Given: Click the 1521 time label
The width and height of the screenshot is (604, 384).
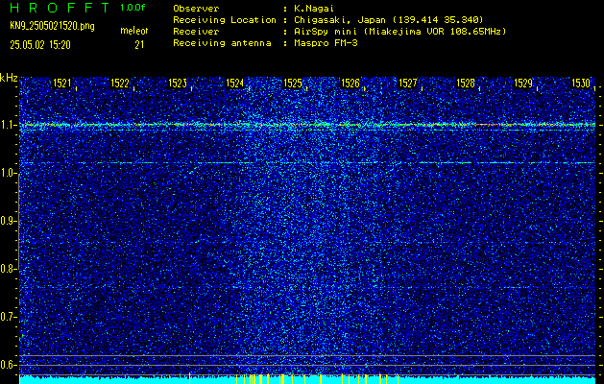Looking at the screenshot, I should pyautogui.click(x=62, y=84).
